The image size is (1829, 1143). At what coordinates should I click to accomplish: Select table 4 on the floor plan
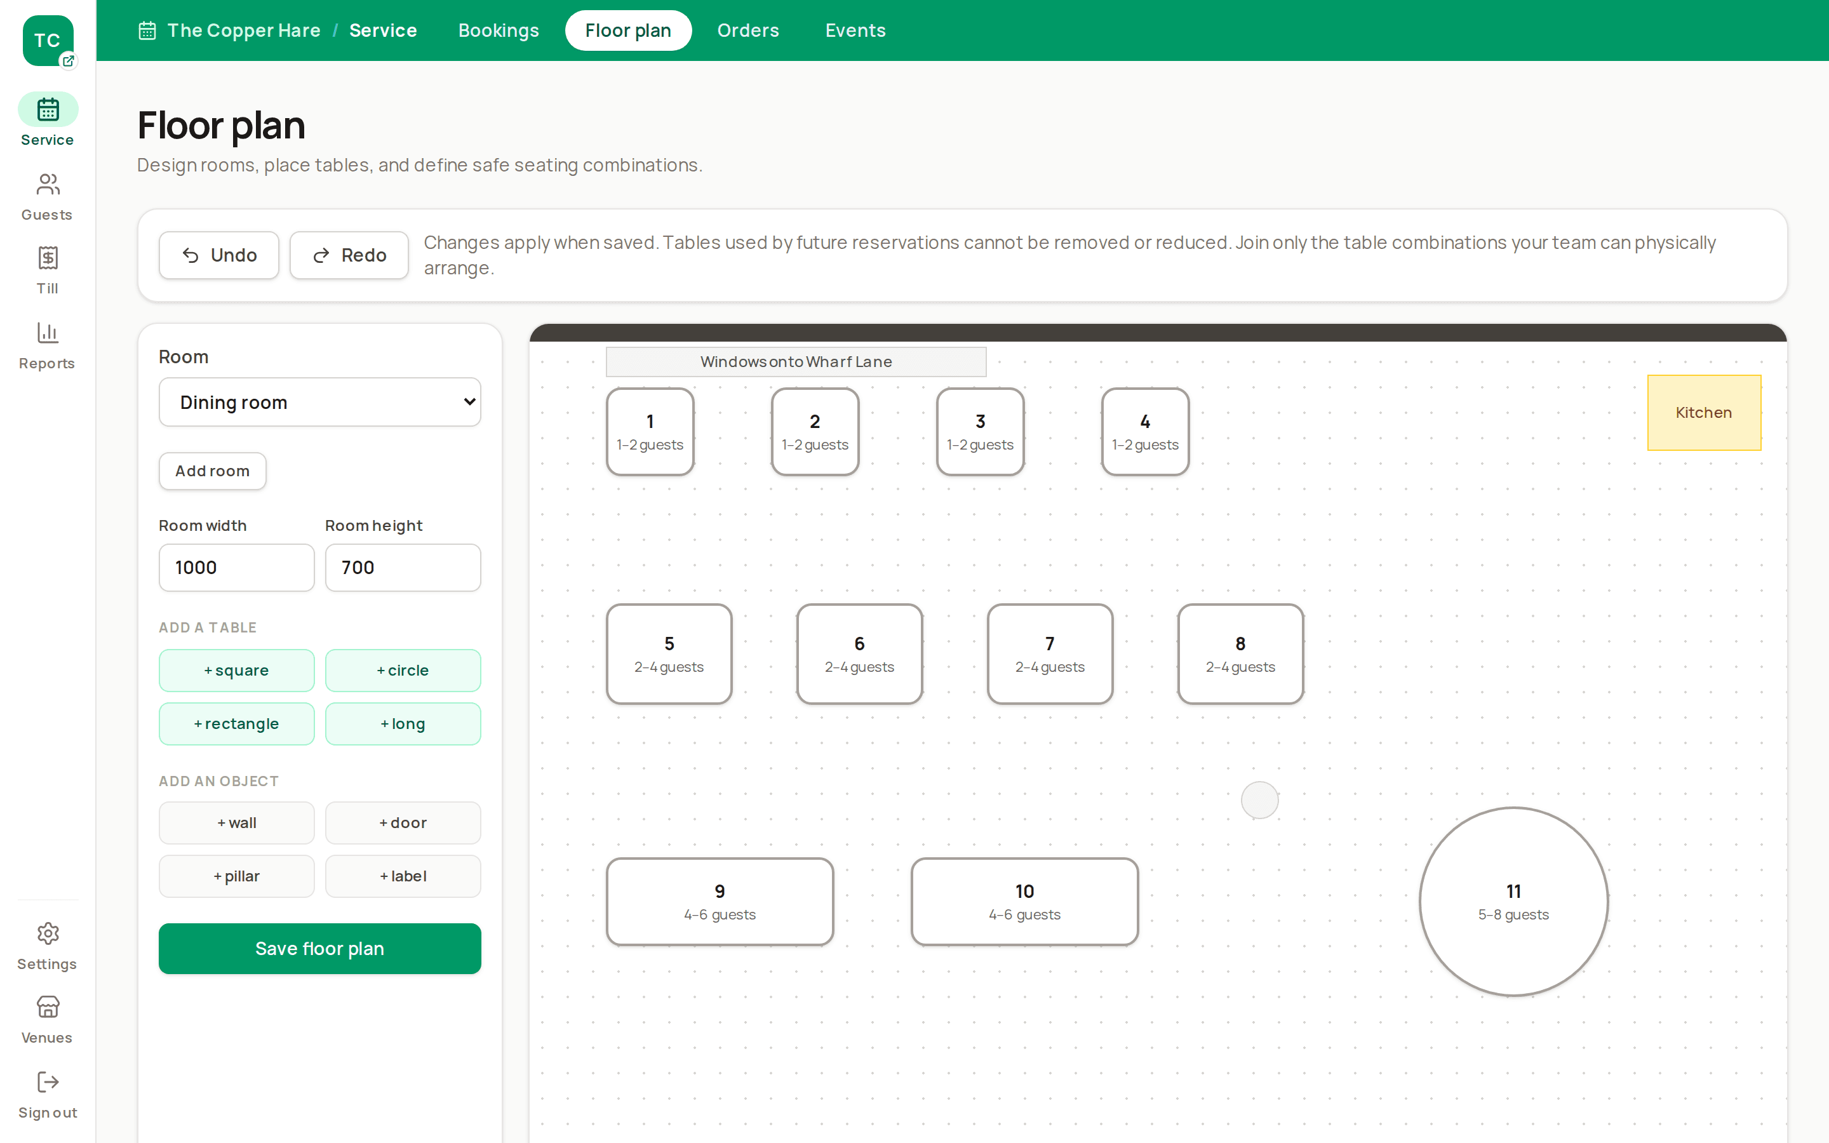(x=1145, y=432)
